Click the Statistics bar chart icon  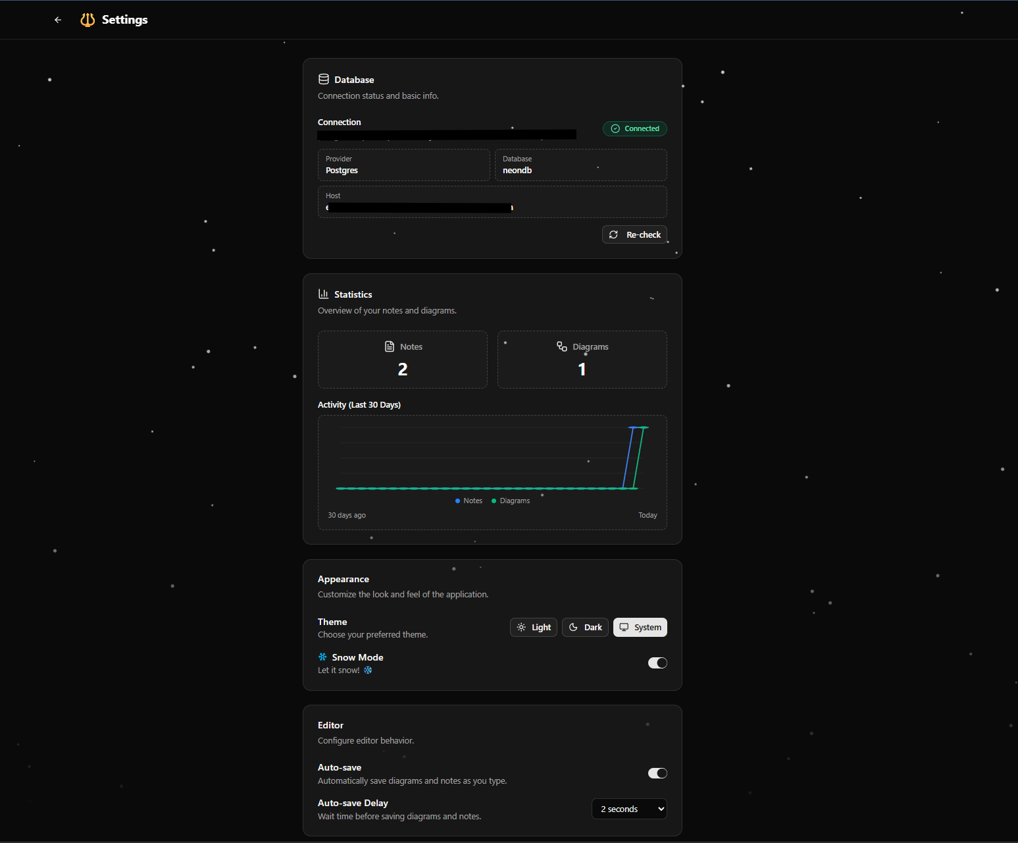click(324, 294)
